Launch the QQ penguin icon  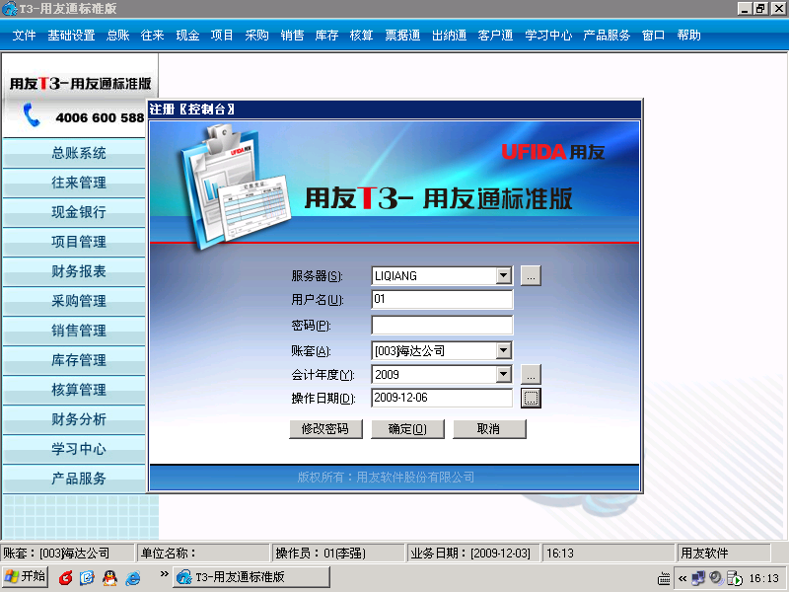[x=109, y=578]
